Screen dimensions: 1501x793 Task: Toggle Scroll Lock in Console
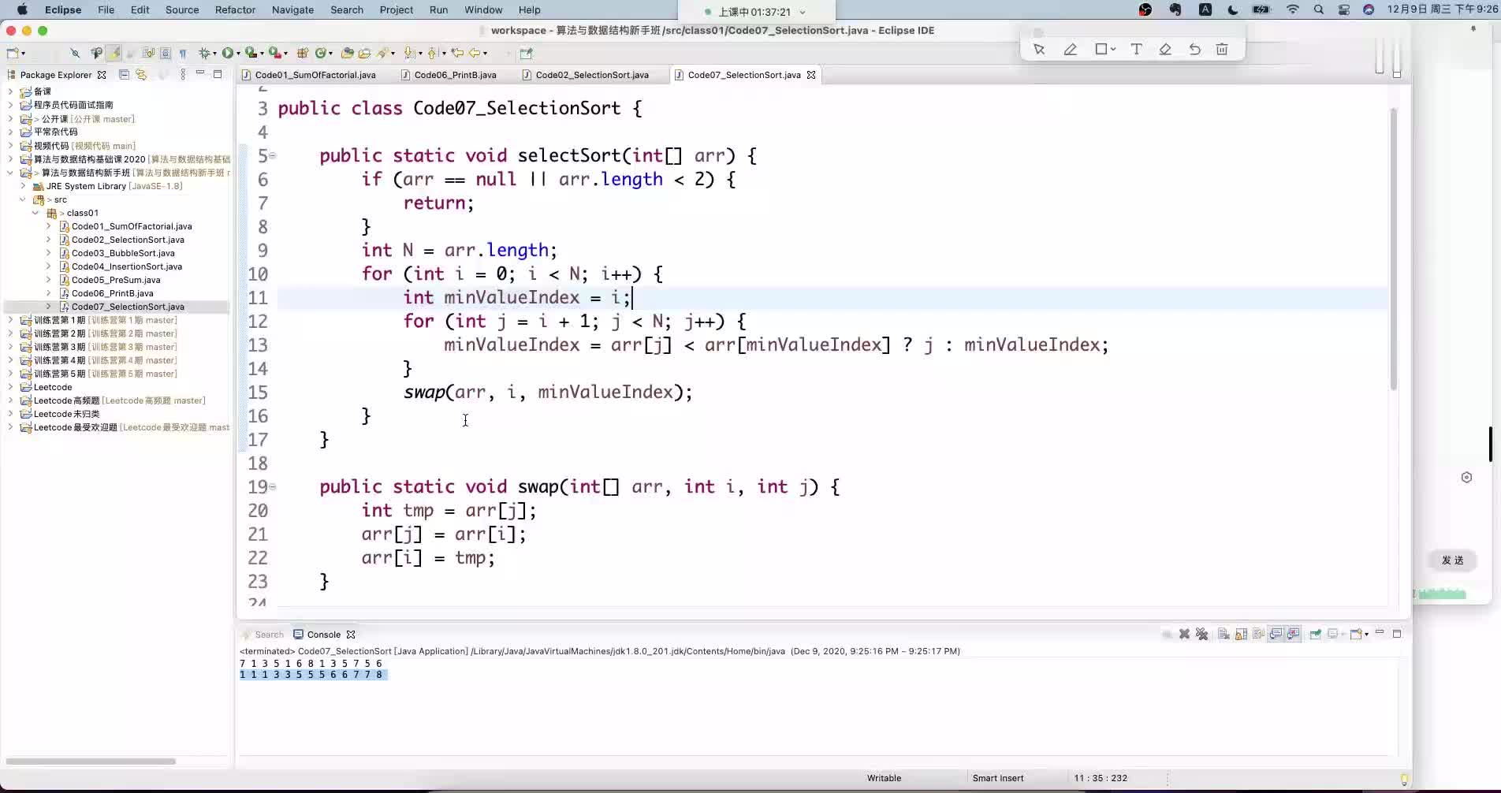(x=1241, y=634)
